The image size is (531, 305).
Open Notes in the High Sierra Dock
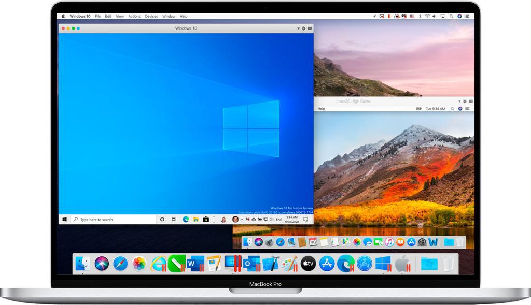(x=324, y=242)
